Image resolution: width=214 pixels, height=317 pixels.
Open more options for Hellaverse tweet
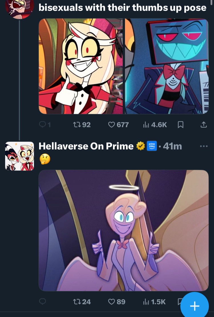pos(203,146)
